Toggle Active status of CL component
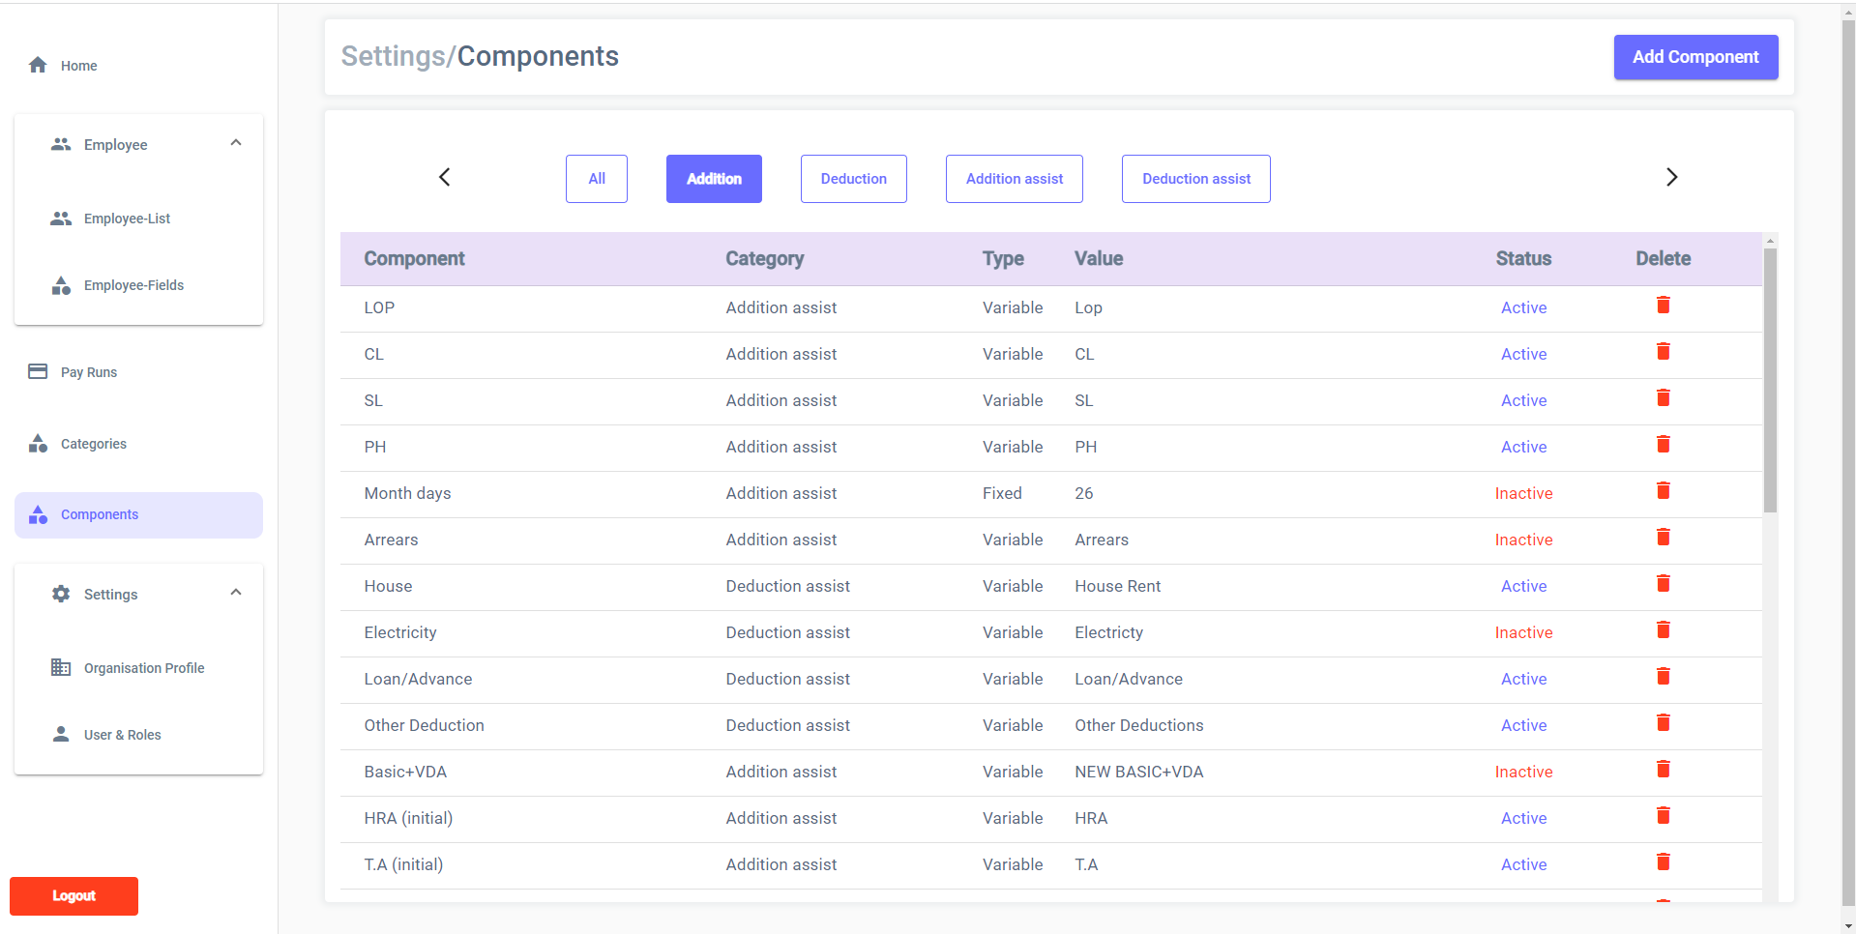 pyautogui.click(x=1523, y=354)
